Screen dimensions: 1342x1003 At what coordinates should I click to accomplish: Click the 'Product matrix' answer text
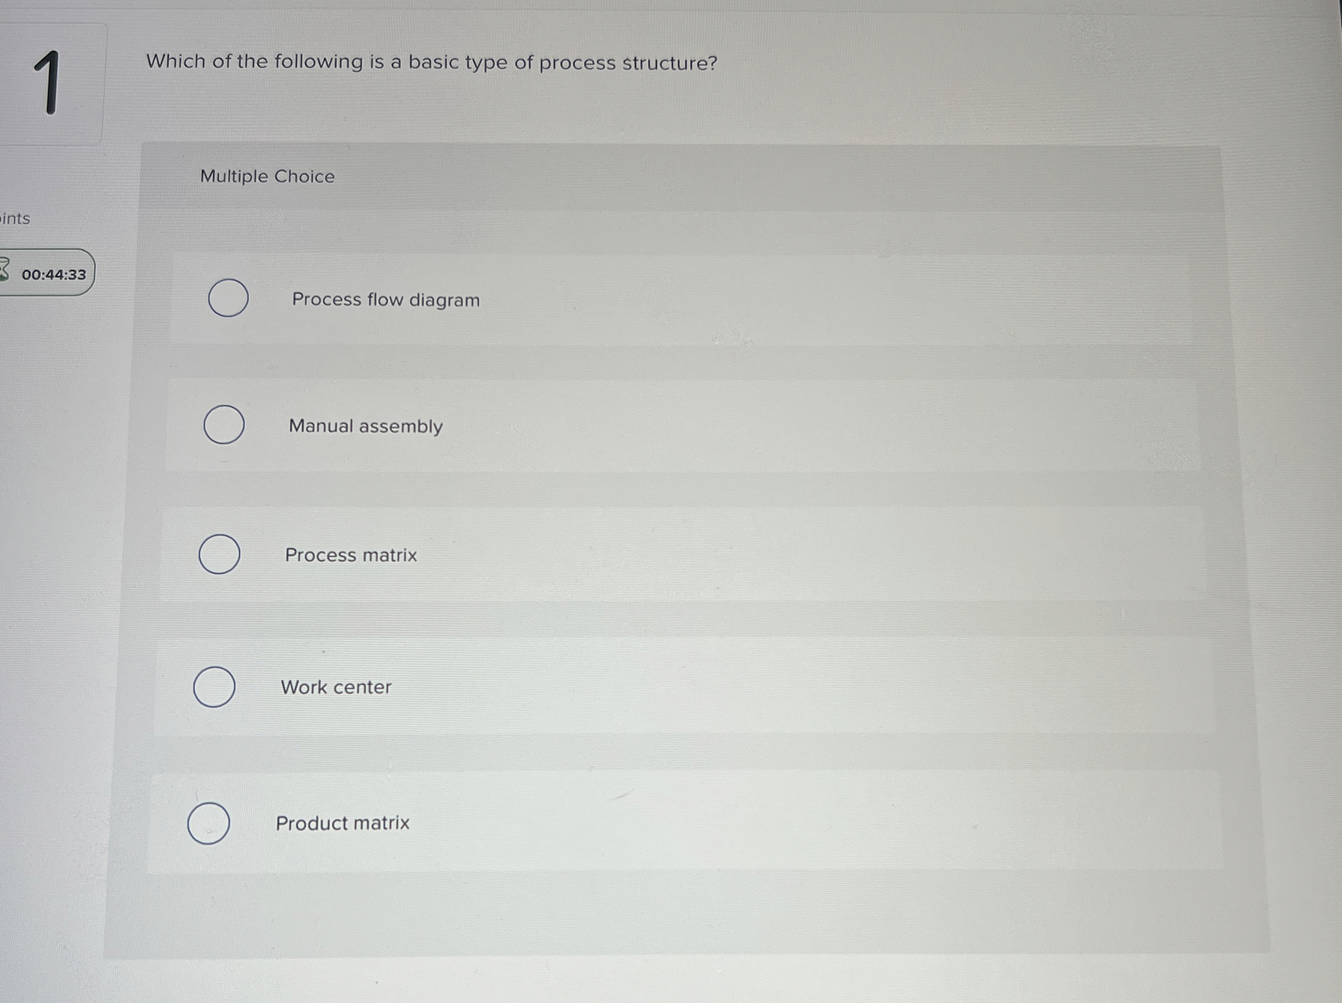point(343,823)
